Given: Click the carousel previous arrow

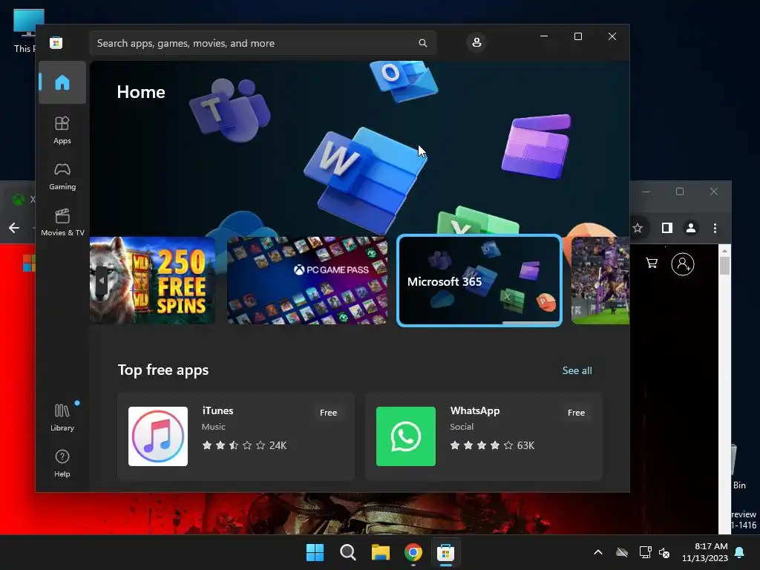Looking at the screenshot, I should click(101, 281).
